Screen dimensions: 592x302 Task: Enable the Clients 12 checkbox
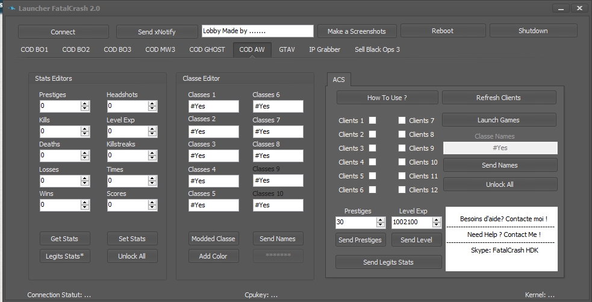[x=402, y=190]
